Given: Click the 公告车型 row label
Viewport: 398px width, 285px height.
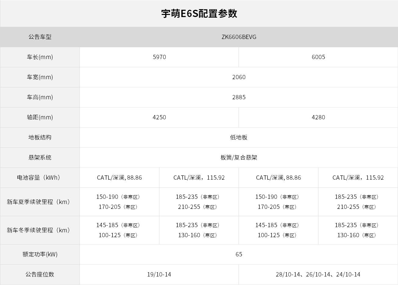Looking at the screenshot, I should [x=40, y=37].
